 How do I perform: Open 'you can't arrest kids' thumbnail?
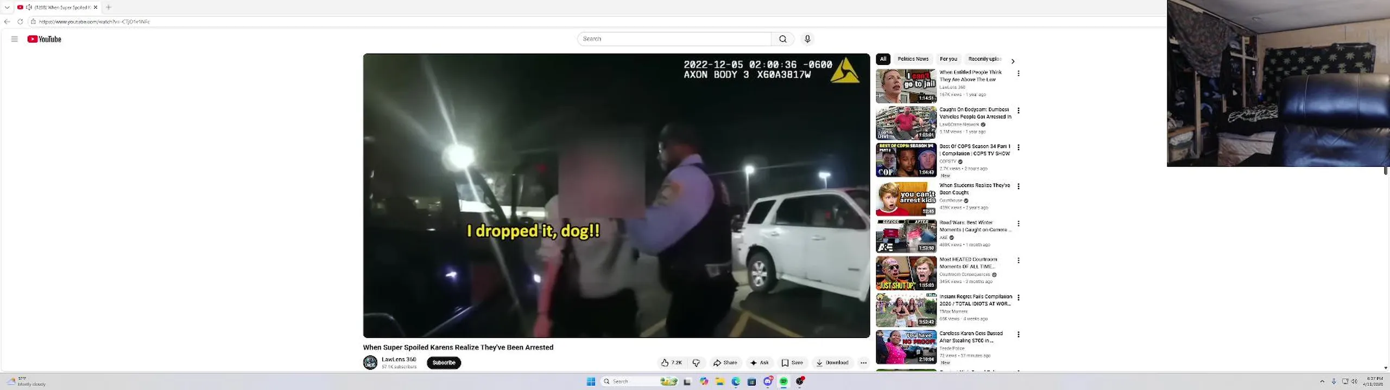[x=906, y=199]
